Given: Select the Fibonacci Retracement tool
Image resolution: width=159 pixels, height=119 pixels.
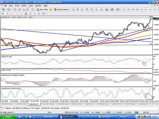Looking at the screenshot, I should 30,14.
